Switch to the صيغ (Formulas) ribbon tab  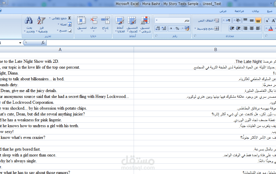point(270,11)
